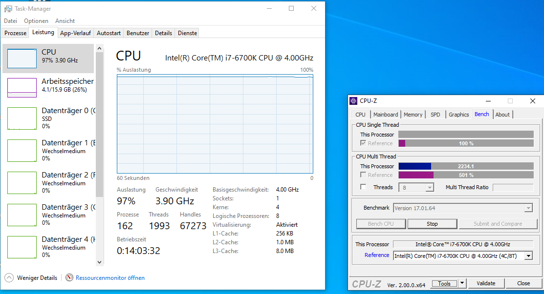Open the Benchmark version dropdown
This screenshot has height=294, width=544.
coord(528,208)
